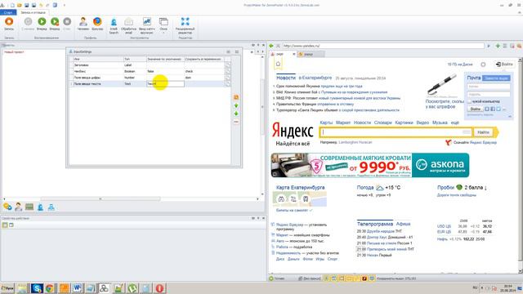
Task: Open the Profile person icon in ribbon
Action: 83,24
